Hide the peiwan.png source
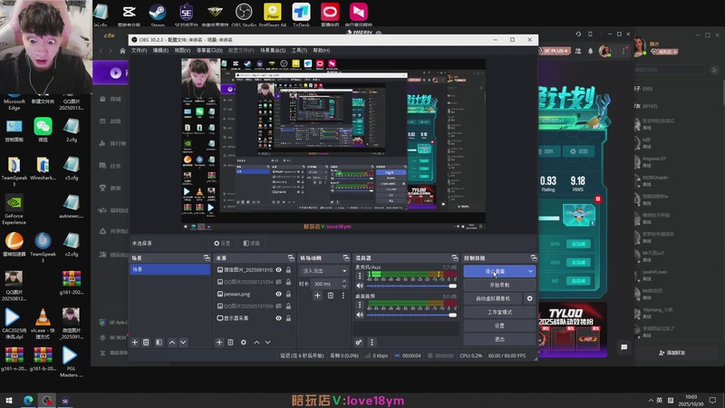 tap(279, 294)
